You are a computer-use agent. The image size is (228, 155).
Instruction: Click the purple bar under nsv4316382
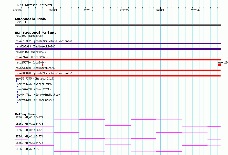click(118, 44)
